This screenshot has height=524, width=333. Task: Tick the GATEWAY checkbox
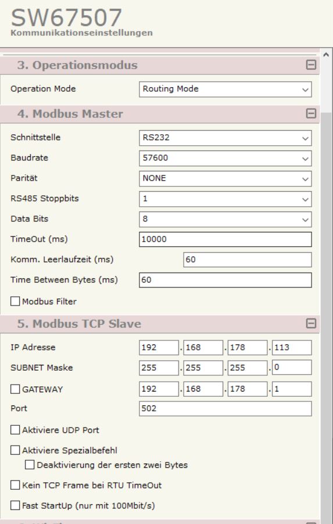click(x=15, y=389)
